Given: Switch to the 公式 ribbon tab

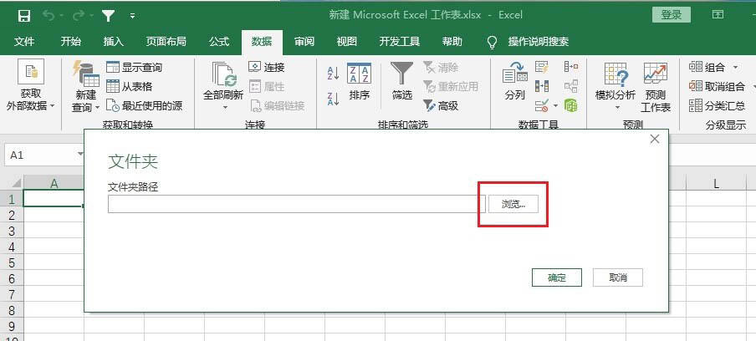Looking at the screenshot, I should pos(219,42).
